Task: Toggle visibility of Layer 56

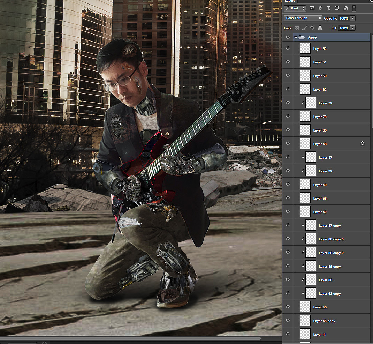Action: click(288, 198)
